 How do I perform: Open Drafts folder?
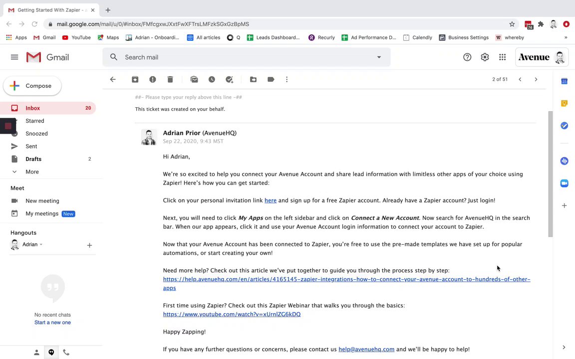[x=48, y=159]
